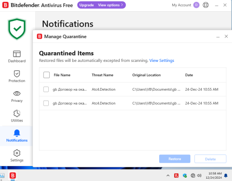Open the volume tray icon
Screen dimensions: 232x181
199,175
